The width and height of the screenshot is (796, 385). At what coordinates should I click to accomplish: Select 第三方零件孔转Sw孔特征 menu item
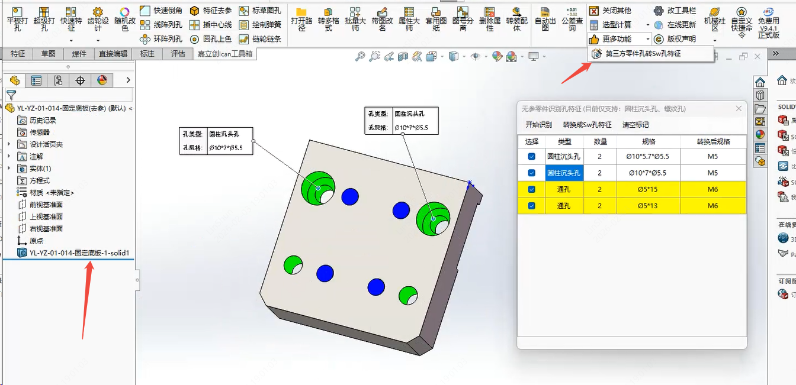tap(643, 54)
